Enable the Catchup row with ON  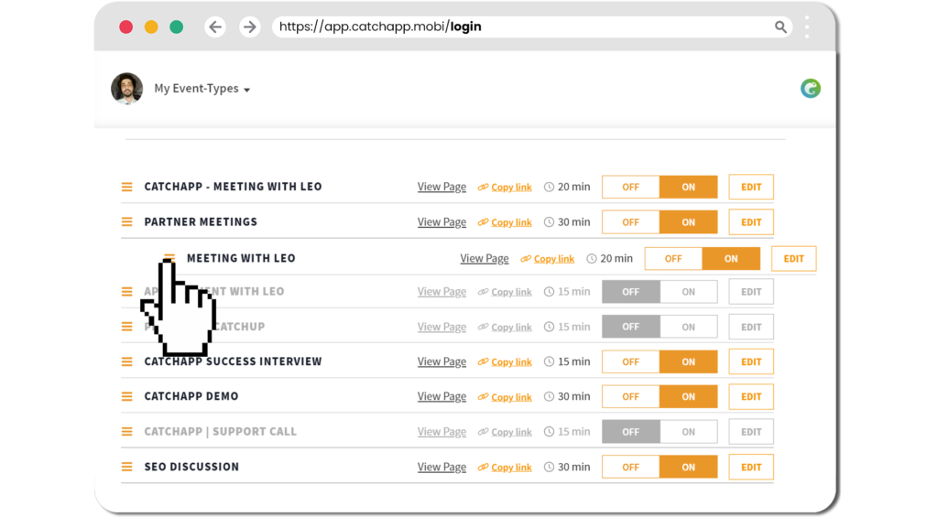(689, 327)
